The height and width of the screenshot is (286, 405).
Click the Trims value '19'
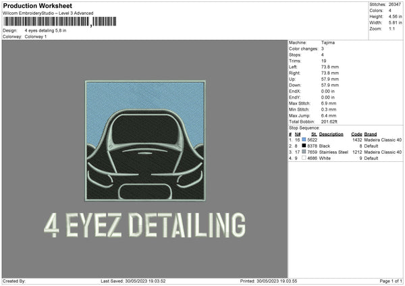click(x=323, y=61)
